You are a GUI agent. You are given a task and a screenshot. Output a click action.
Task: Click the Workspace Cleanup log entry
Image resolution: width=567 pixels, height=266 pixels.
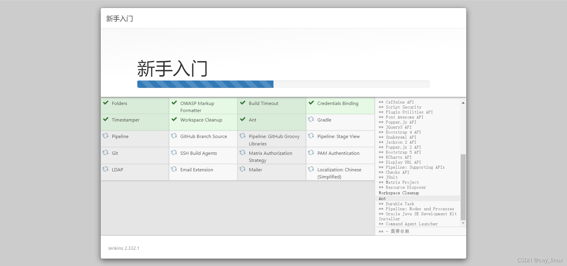399,193
